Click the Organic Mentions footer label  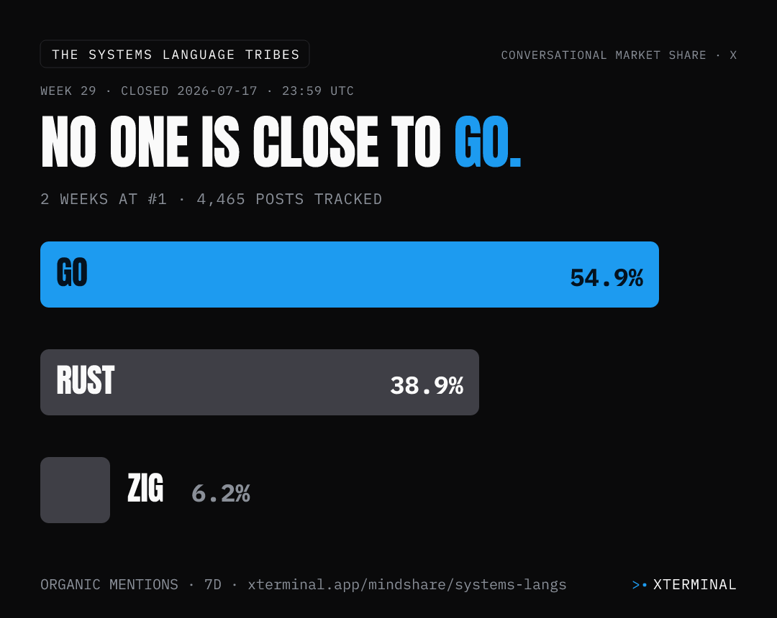tap(109, 585)
